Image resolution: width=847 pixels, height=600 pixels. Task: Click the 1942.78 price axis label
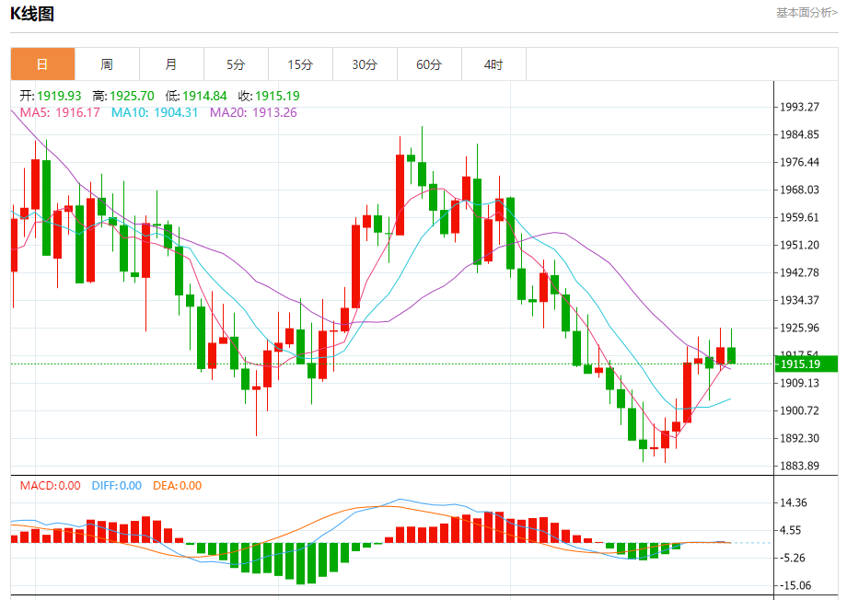pyautogui.click(x=799, y=272)
